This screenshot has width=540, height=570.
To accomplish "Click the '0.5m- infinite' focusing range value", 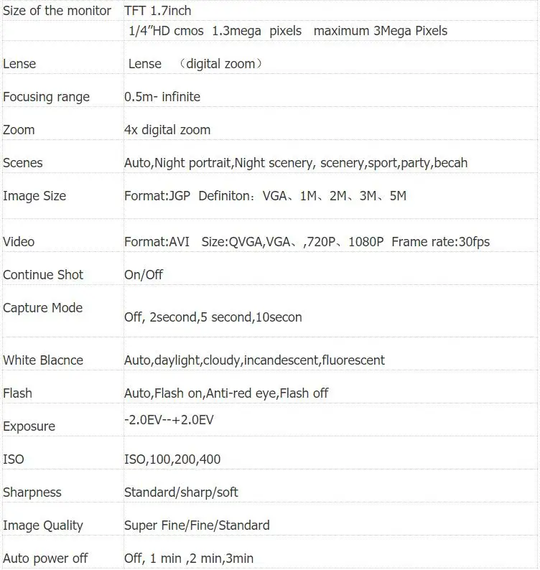I will pyautogui.click(x=162, y=97).
